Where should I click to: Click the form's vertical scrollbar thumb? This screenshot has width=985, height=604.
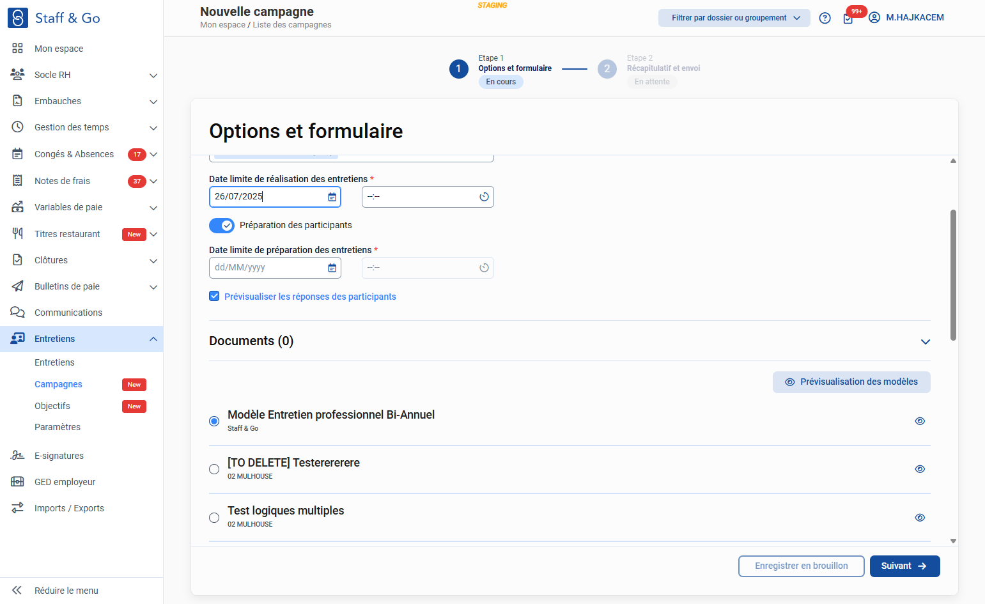pyautogui.click(x=953, y=275)
